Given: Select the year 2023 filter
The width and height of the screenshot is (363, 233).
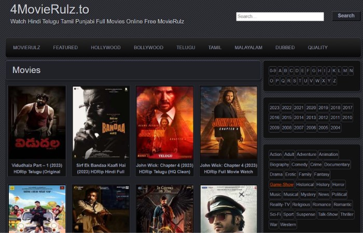Looking at the screenshot, I should pyautogui.click(x=274, y=108).
